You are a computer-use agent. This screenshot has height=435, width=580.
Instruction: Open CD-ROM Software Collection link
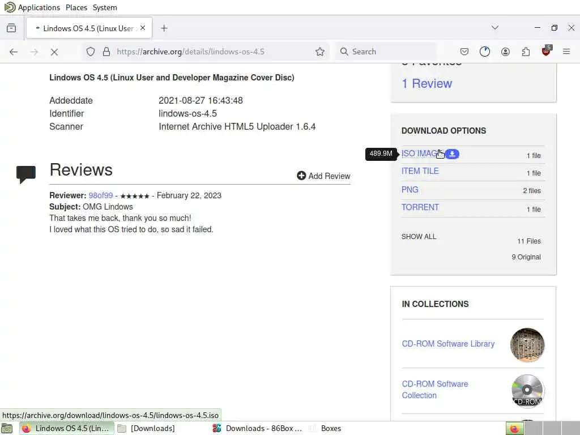(x=435, y=390)
